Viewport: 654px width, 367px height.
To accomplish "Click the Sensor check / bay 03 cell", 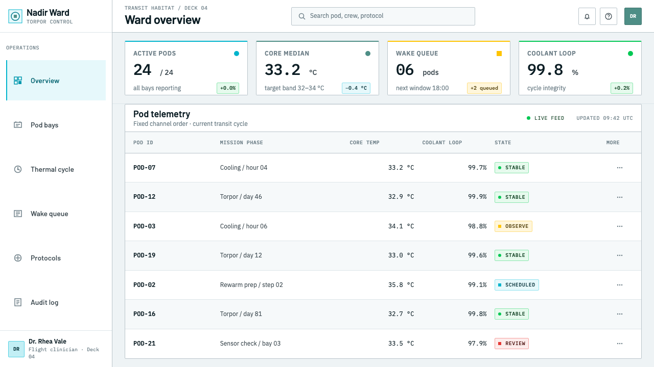I will (x=250, y=344).
